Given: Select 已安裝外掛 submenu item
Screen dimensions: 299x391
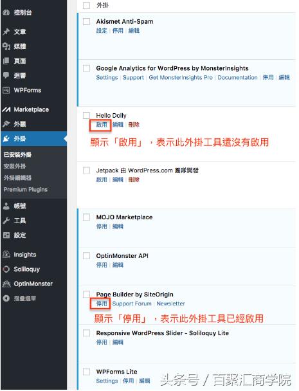Looking at the screenshot, I should 17,154.
